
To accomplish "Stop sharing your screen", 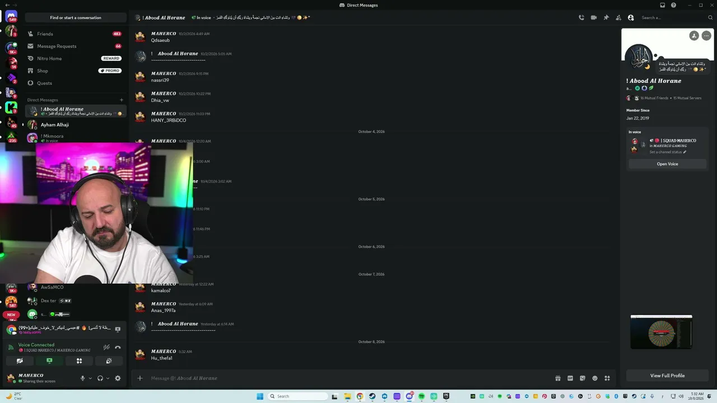I will (x=49, y=361).
